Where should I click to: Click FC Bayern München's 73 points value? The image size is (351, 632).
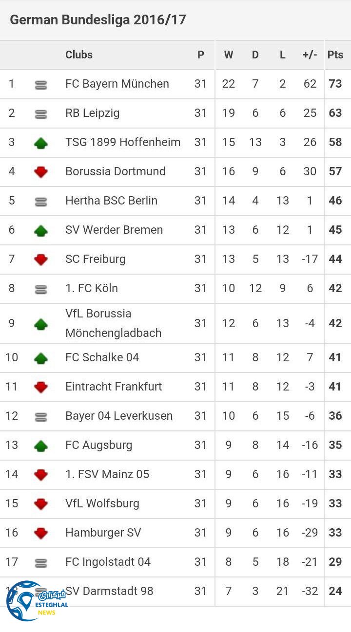click(335, 84)
